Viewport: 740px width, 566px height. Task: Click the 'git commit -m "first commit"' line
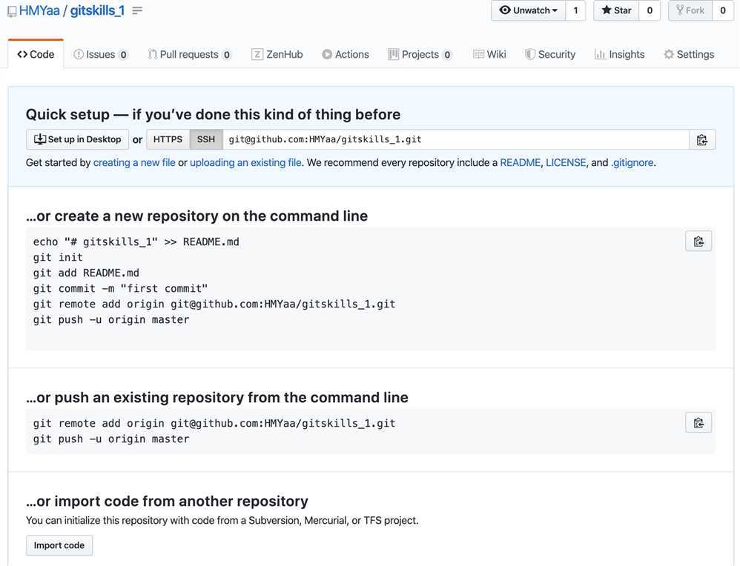point(120,289)
